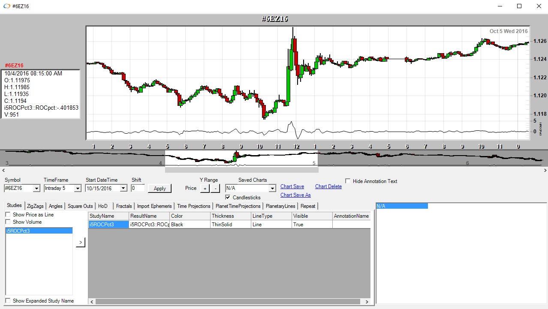
Task: Open the Saved Charts dropdown
Action: point(272,188)
